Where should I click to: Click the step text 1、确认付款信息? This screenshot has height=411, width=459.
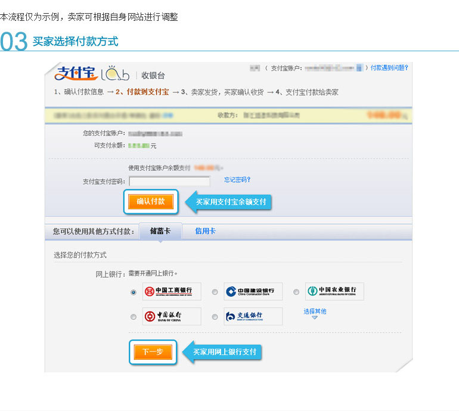point(79,92)
